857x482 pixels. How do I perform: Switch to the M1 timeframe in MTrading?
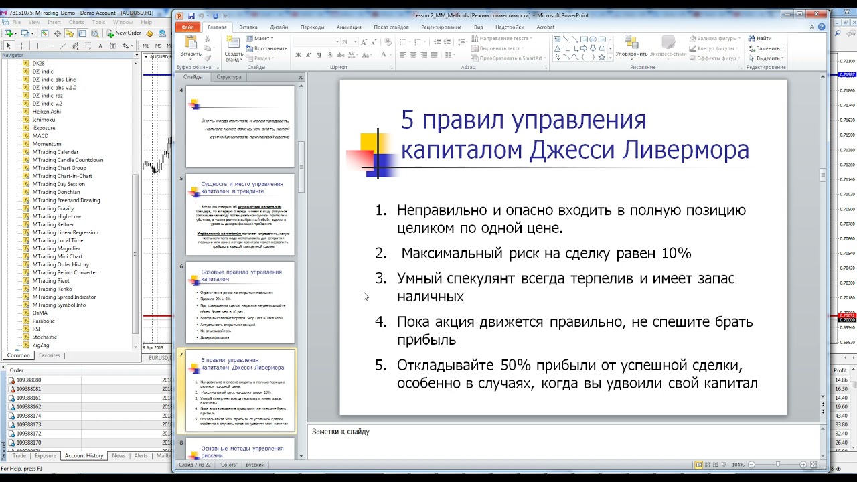(x=145, y=46)
